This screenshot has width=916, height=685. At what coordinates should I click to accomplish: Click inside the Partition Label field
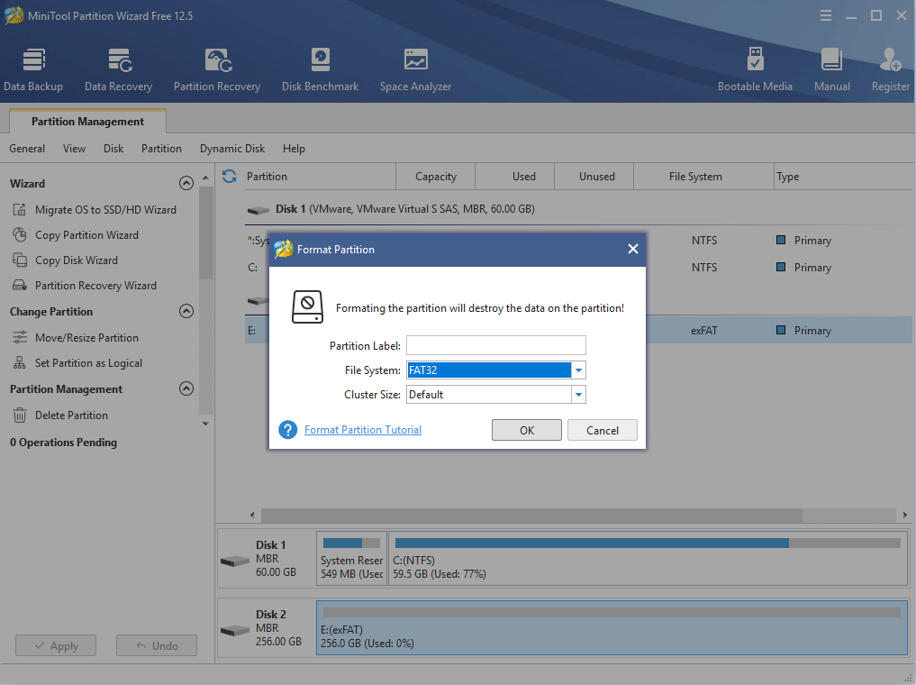[495, 345]
